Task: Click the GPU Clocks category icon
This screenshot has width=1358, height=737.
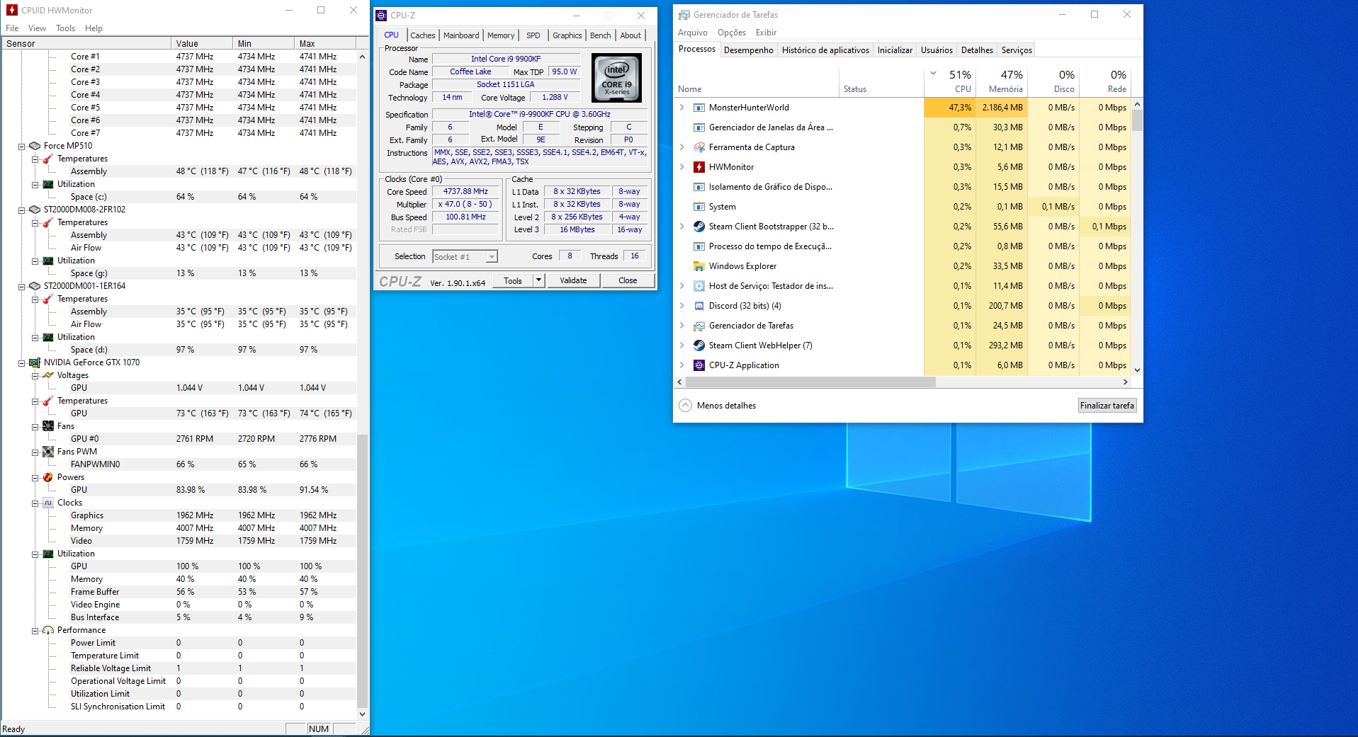Action: [48, 503]
